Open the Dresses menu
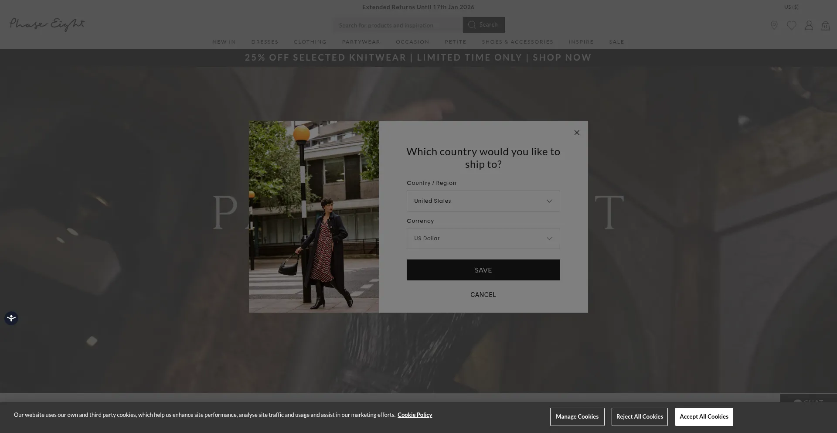 [x=265, y=42]
